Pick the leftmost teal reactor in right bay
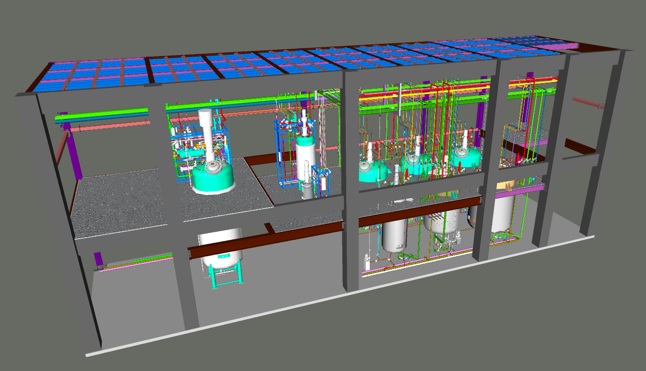 [372, 172]
